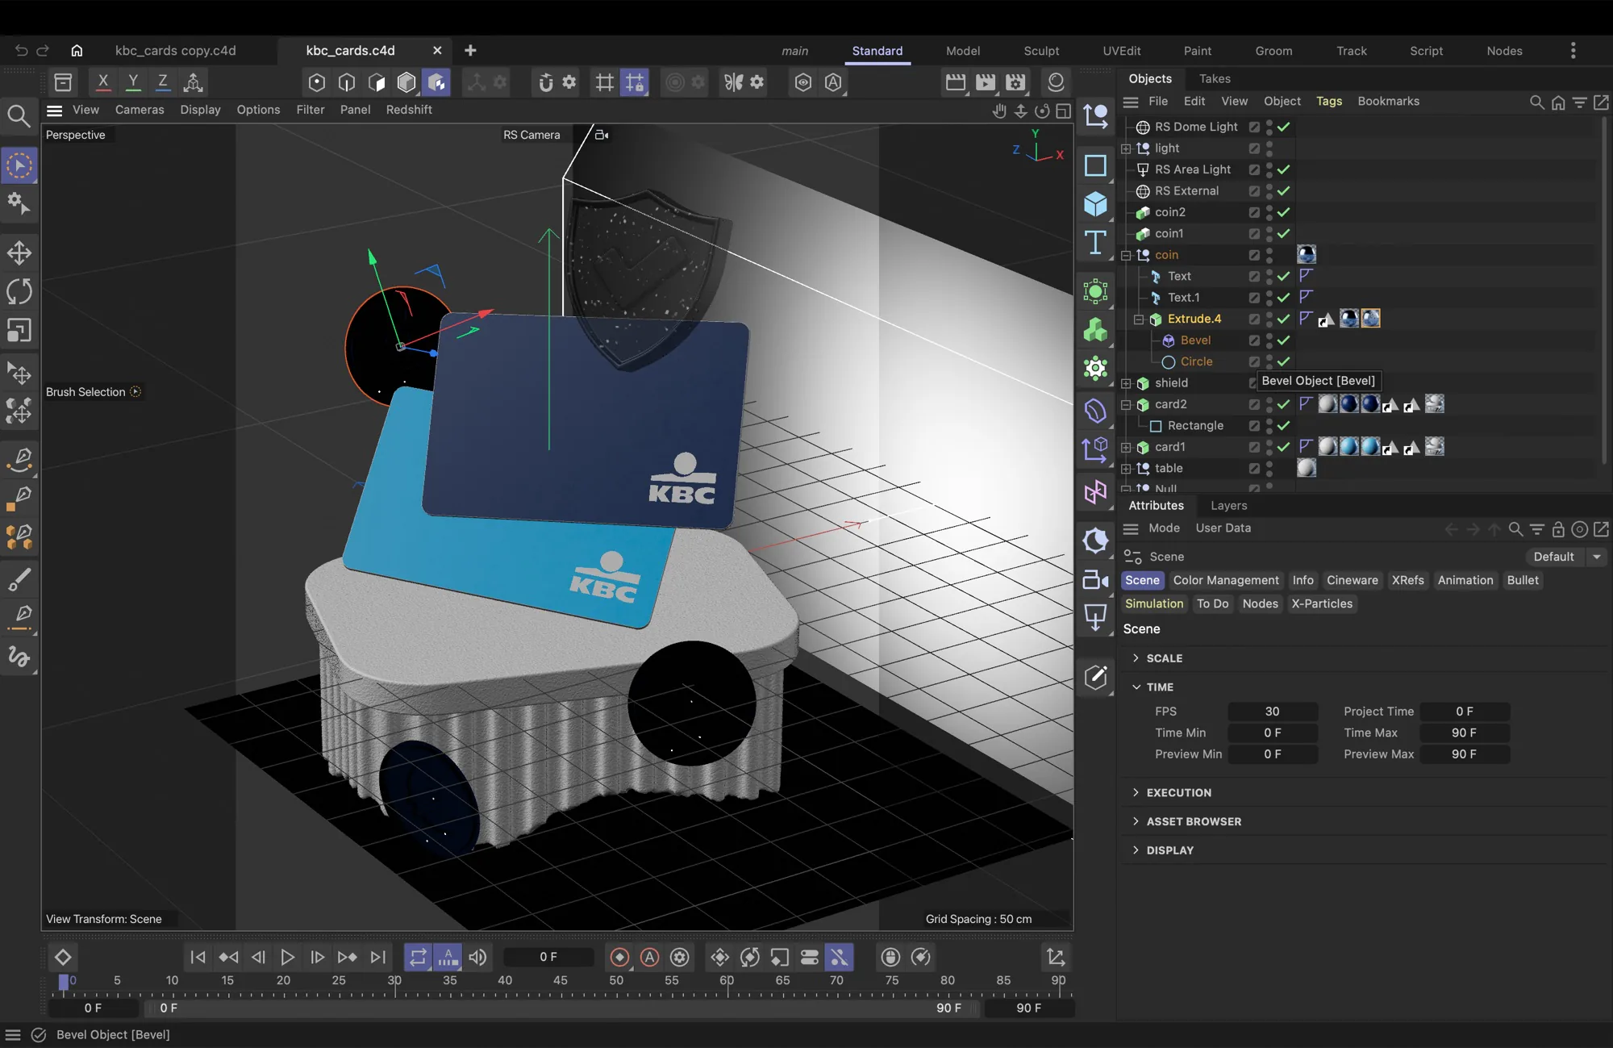Click the Text spline tool icon

pyautogui.click(x=1095, y=242)
